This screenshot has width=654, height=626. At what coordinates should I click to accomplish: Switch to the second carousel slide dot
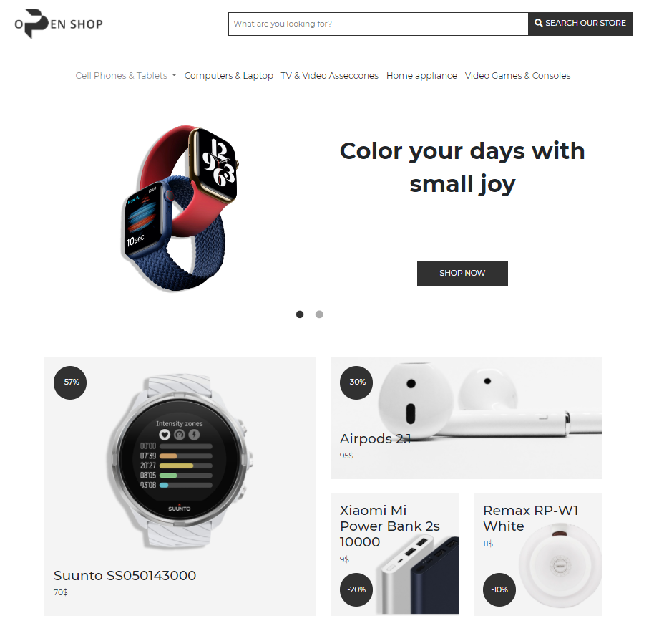click(x=319, y=314)
